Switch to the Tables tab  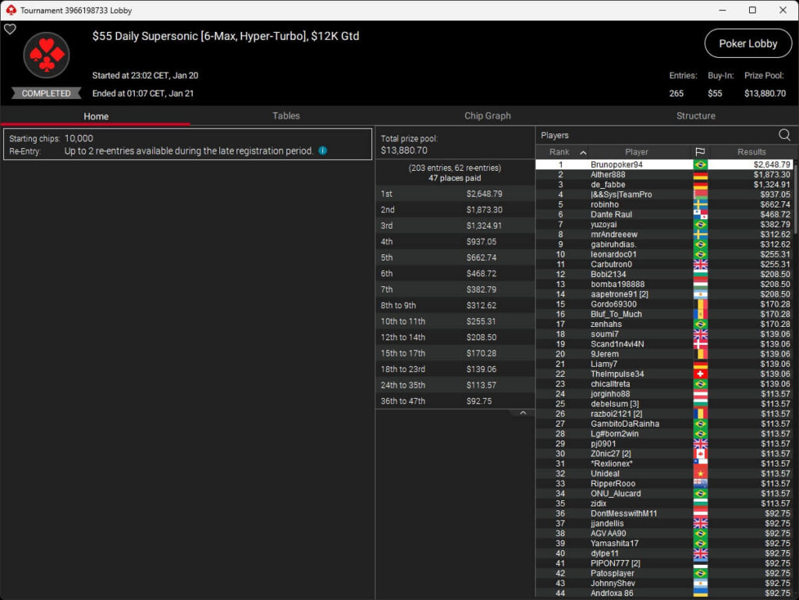[x=286, y=115]
